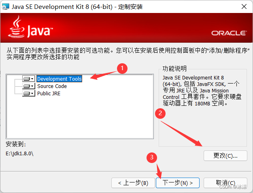The width and height of the screenshot is (253, 193).
Task: Cancel installation with the 取消(C) button
Action: coord(225,183)
